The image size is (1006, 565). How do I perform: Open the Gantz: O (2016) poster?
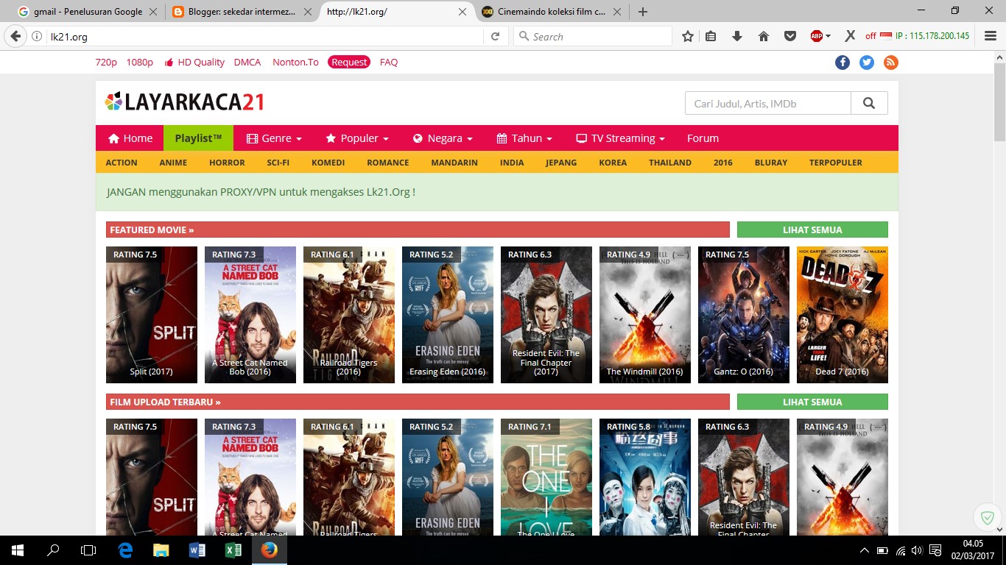pos(744,315)
